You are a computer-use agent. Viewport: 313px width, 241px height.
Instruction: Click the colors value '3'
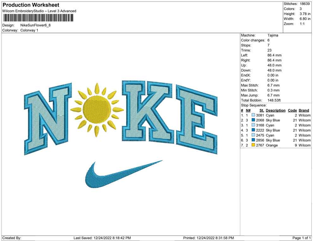pos(301,9)
